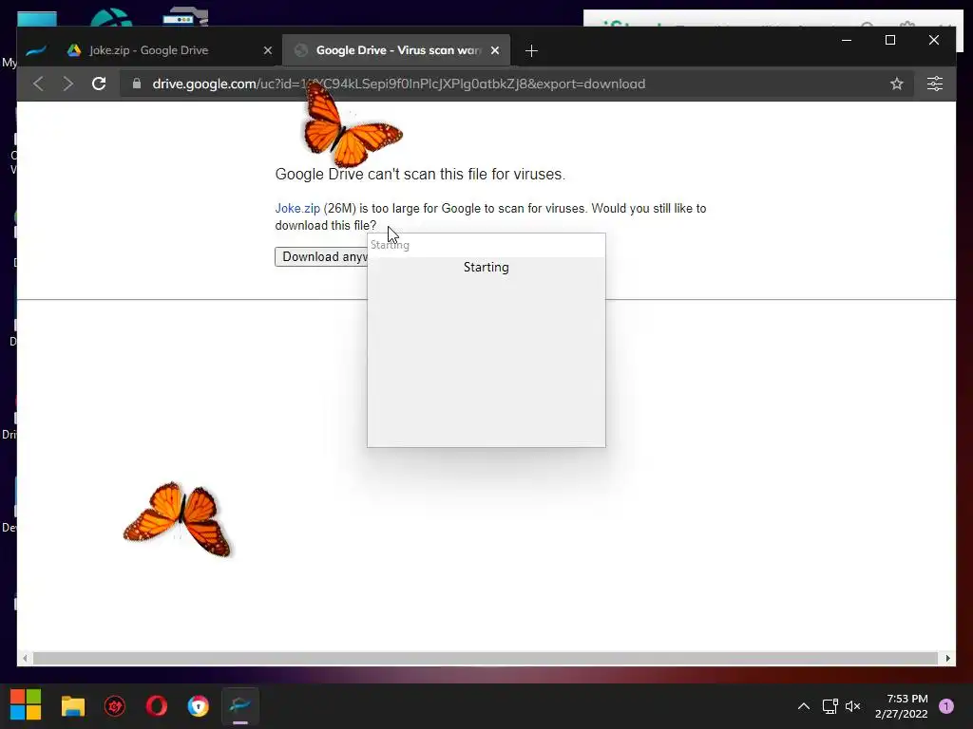The width and height of the screenshot is (973, 729).
Task: Close the Joke.zip - Google Drive tab
Action: click(x=267, y=51)
